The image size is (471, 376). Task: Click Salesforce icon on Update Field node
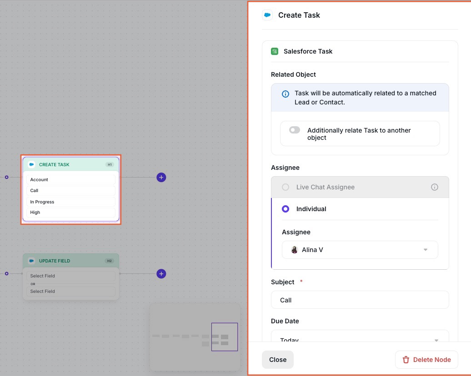click(x=31, y=261)
